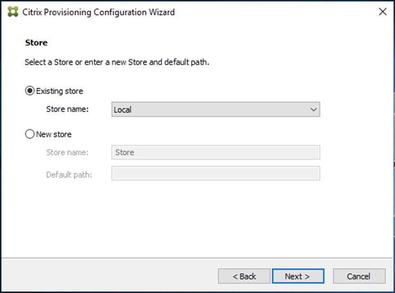Go back with the Back button
This screenshot has height=293, width=395.
(244, 276)
